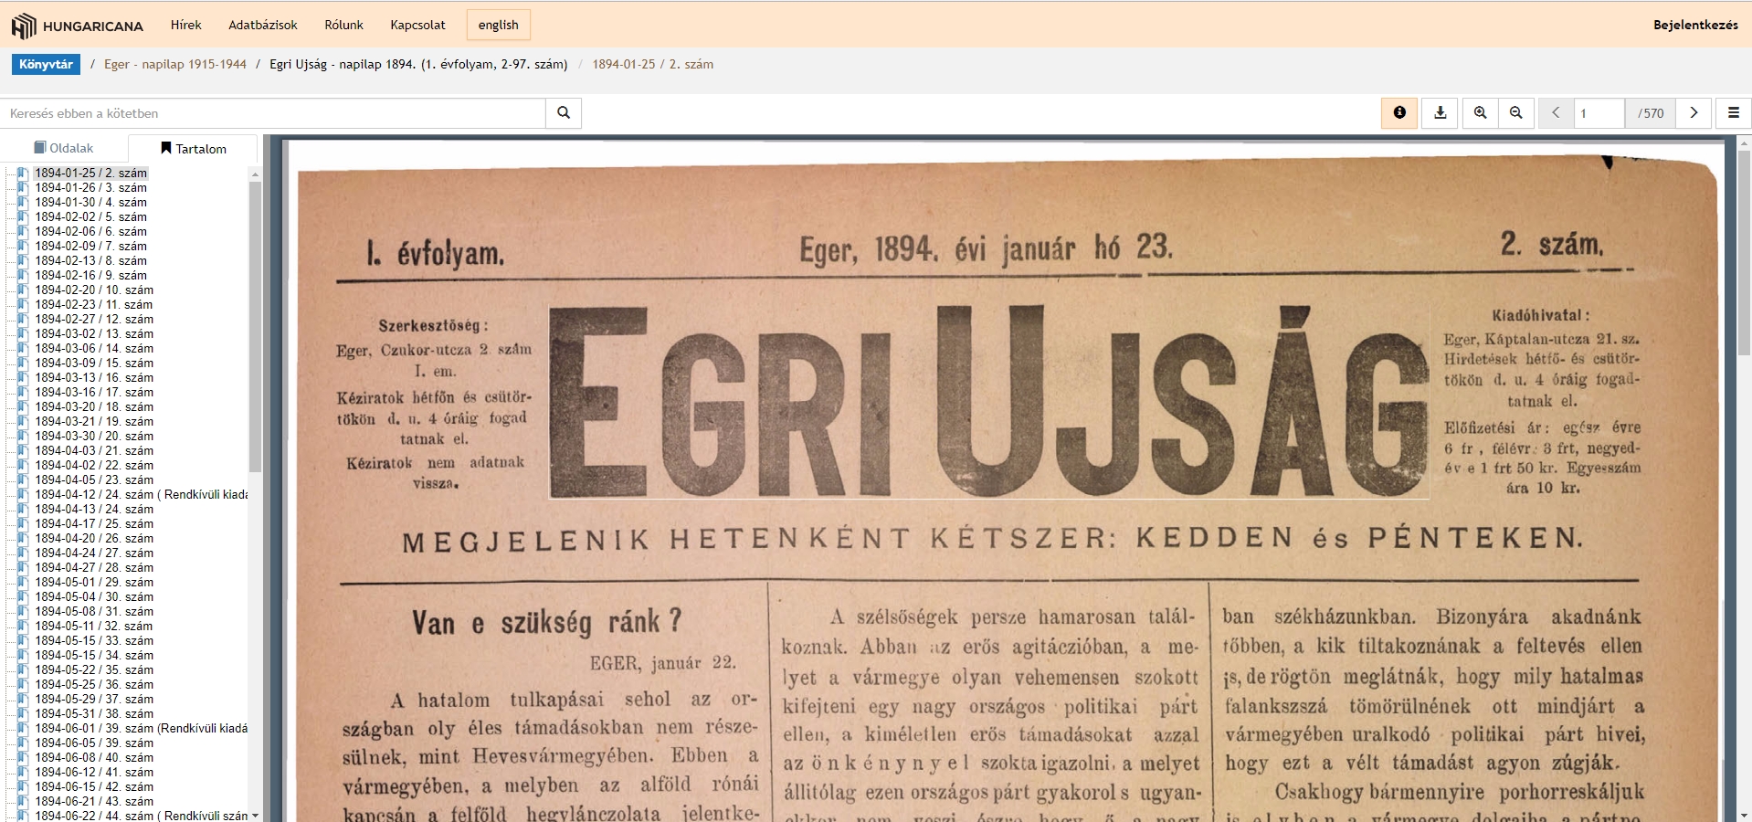Open Adatbázisok menu item

pos(263,25)
